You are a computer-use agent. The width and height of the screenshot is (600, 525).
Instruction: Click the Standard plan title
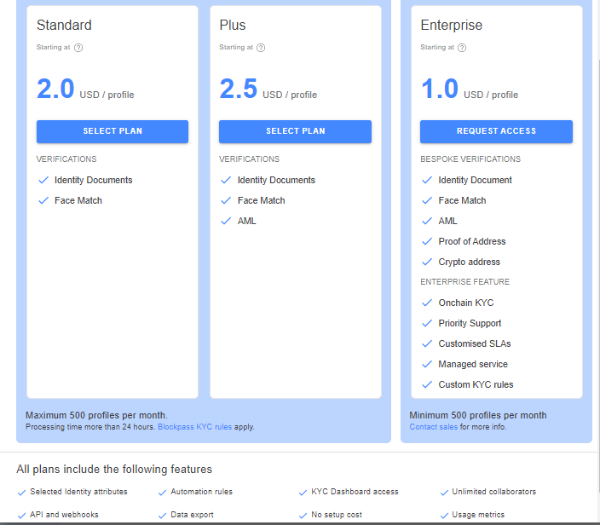[x=64, y=26]
